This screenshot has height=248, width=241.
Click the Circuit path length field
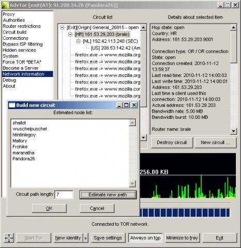[64, 195]
